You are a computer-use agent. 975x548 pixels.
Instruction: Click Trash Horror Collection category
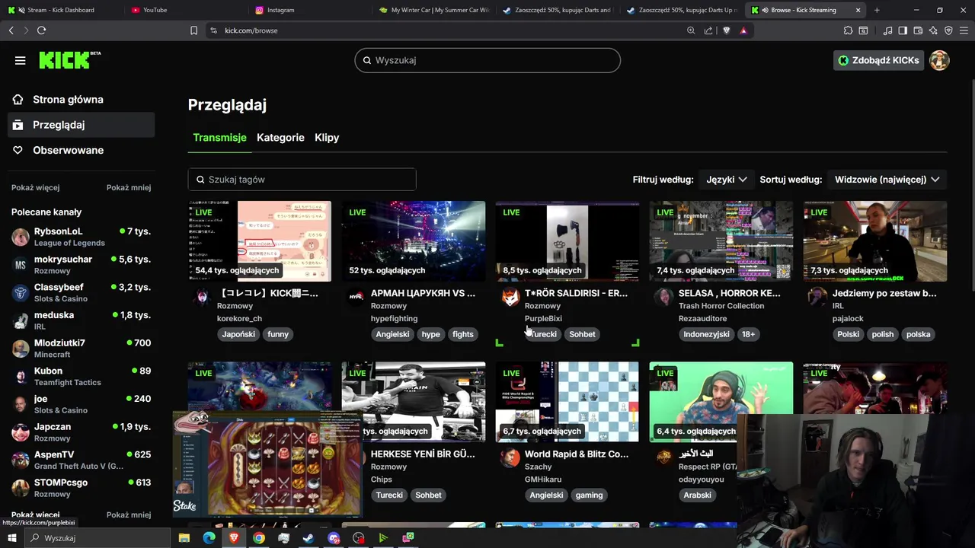[x=721, y=306]
